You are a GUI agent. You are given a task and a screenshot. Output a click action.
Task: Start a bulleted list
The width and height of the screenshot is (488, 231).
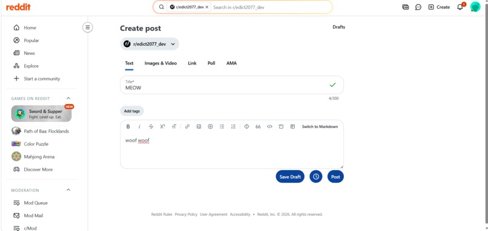[222, 127]
